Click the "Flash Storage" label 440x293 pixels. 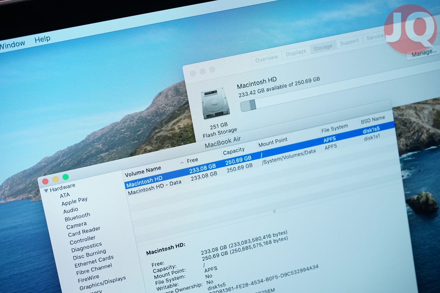coord(220,132)
